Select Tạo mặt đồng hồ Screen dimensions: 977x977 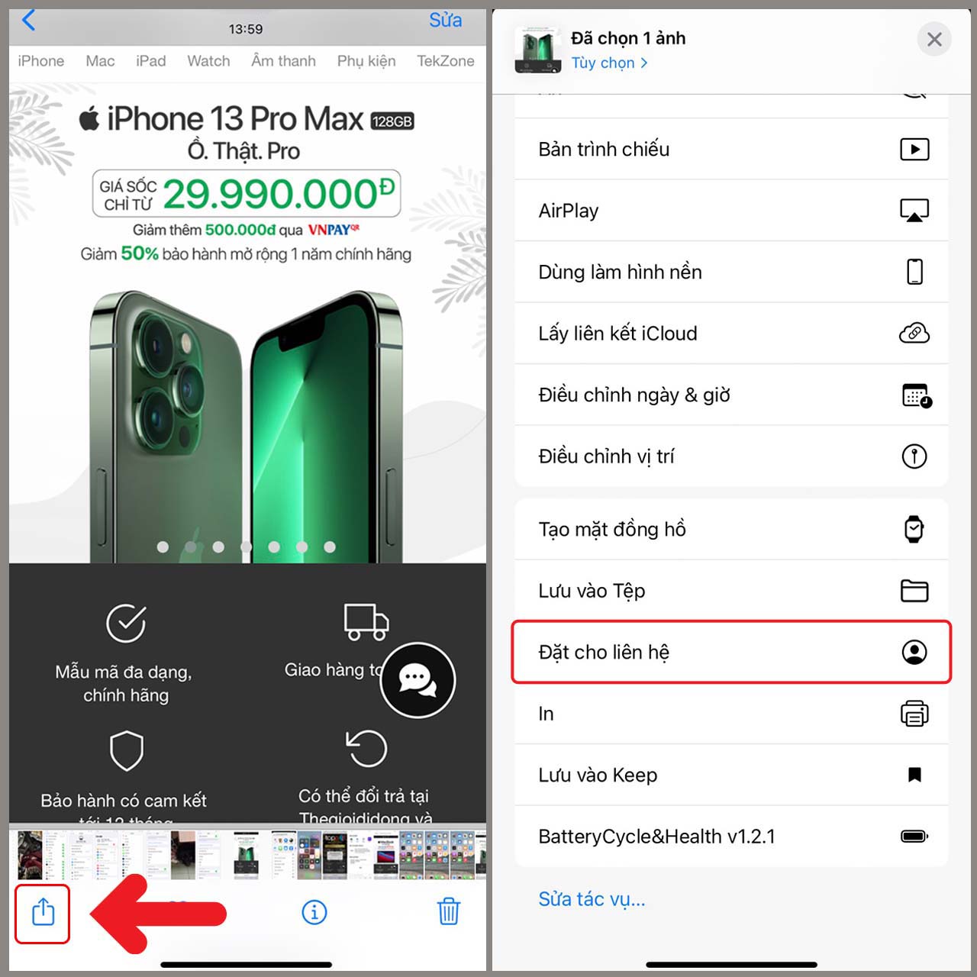[731, 529]
